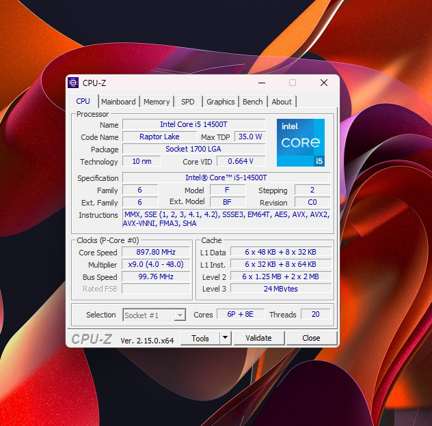Click the Ext. Model value BF
This screenshot has width=432, height=426.
tap(228, 202)
